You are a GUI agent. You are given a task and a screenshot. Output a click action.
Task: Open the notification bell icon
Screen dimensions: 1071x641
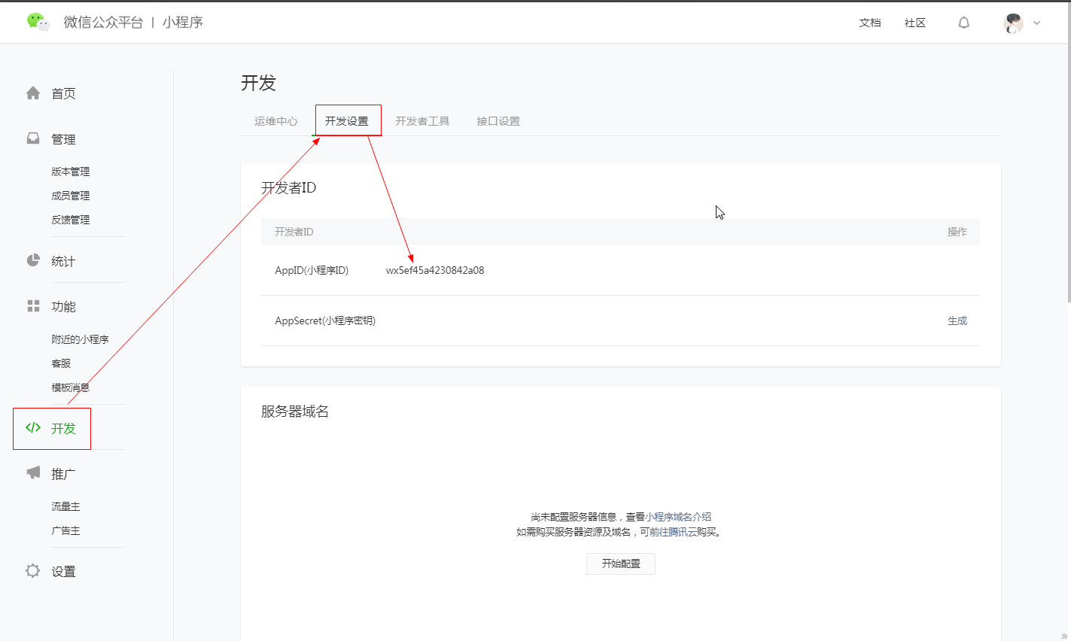tap(964, 23)
